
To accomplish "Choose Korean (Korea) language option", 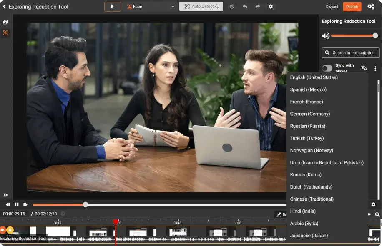I will click(306, 175).
